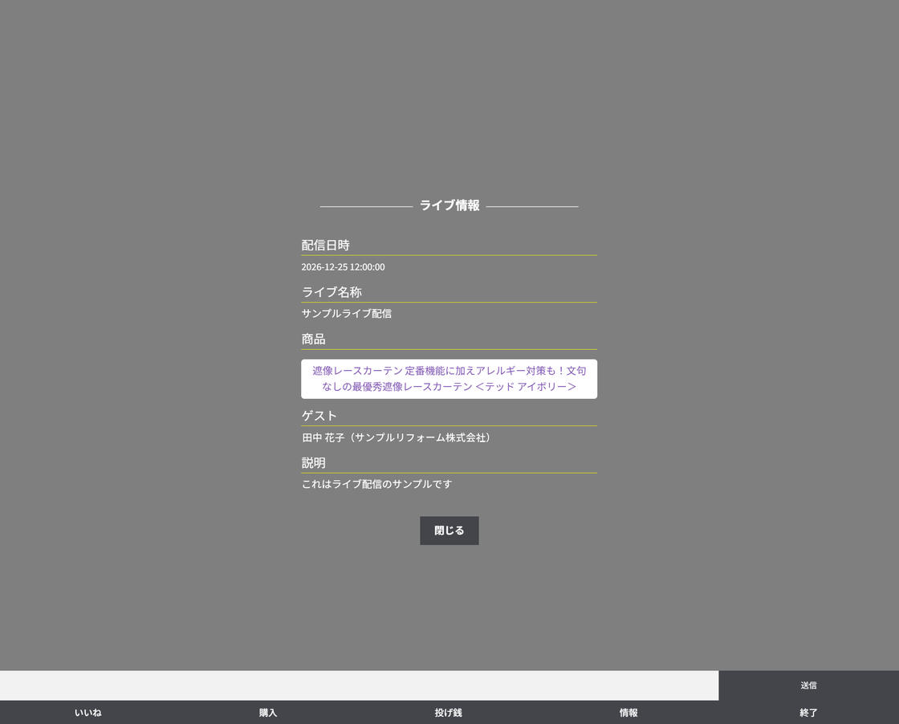The image size is (899, 724).
Task: Open the 情報 info item
Action: pos(628,713)
